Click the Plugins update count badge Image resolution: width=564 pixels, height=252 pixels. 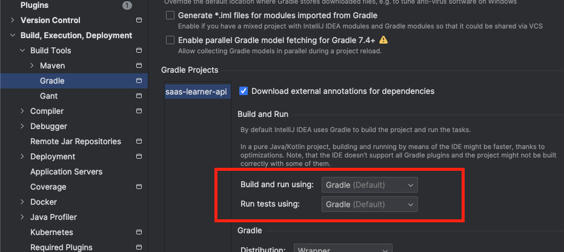point(127,5)
